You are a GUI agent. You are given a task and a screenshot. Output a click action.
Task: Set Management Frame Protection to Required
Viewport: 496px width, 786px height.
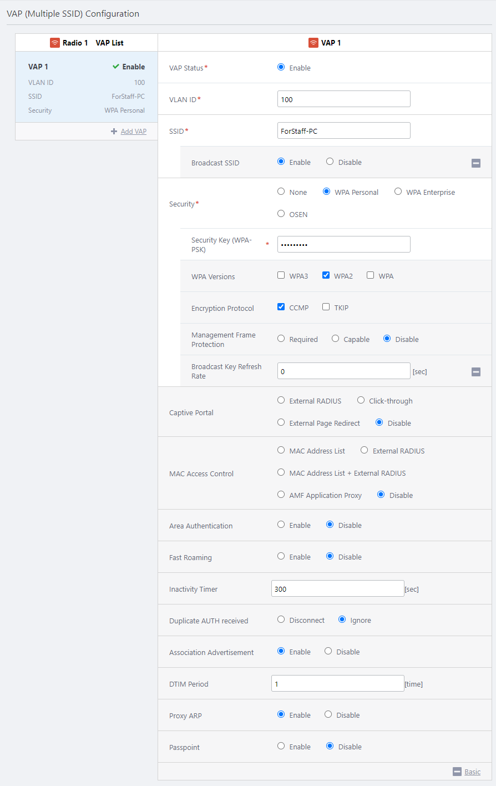point(281,339)
